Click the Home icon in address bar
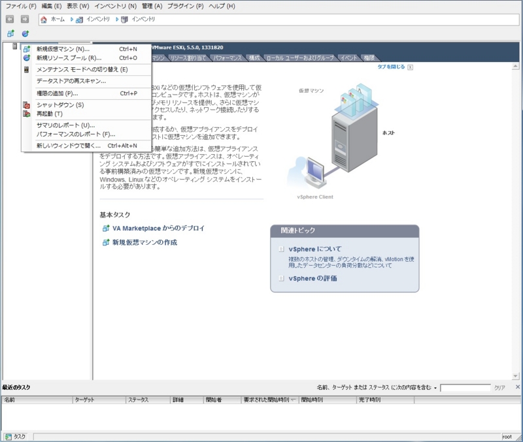523x442 pixels. 44,20
